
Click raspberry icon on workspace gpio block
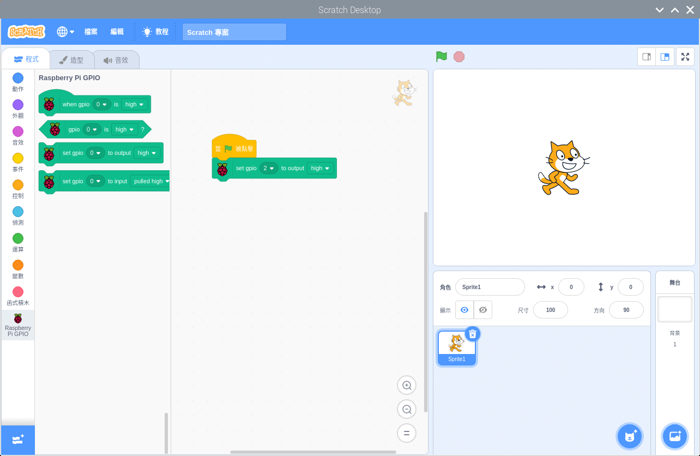tap(222, 170)
